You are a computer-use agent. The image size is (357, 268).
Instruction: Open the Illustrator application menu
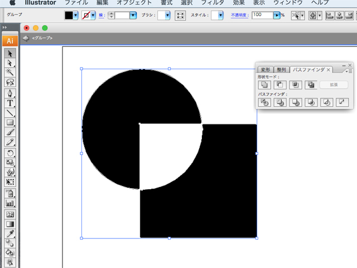(40, 2)
